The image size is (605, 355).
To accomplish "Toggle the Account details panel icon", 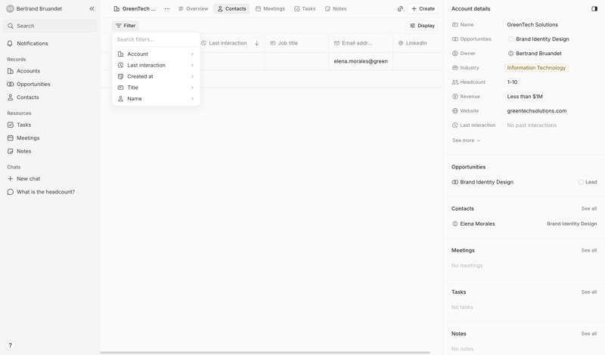I will pos(594,8).
